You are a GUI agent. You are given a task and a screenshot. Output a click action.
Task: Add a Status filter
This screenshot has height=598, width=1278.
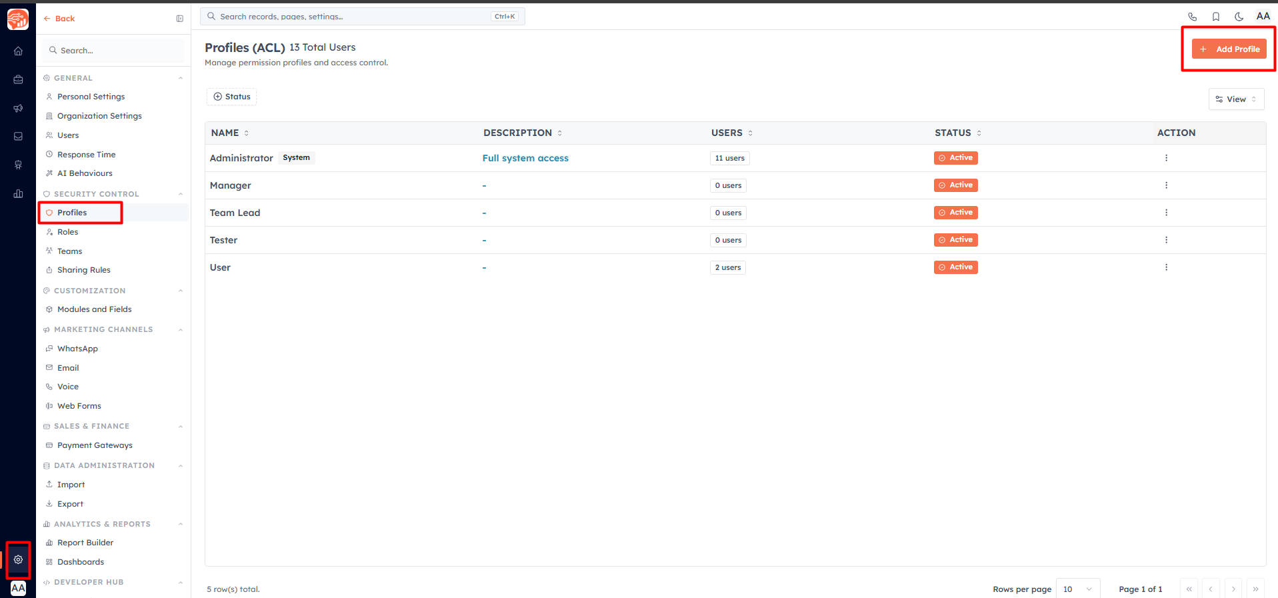click(231, 97)
